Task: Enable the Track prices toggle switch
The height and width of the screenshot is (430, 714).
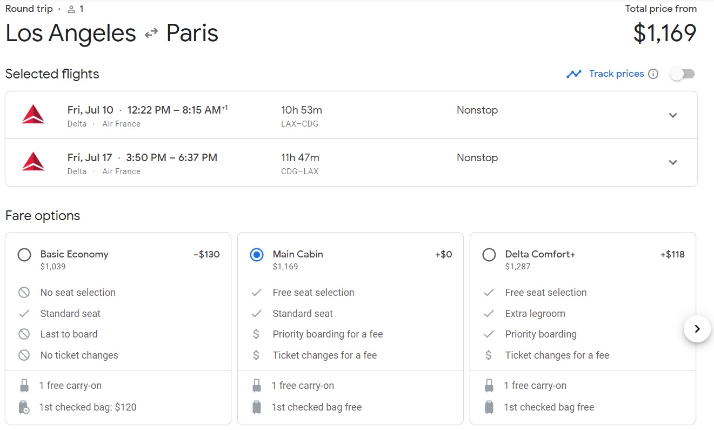Action: pos(682,74)
